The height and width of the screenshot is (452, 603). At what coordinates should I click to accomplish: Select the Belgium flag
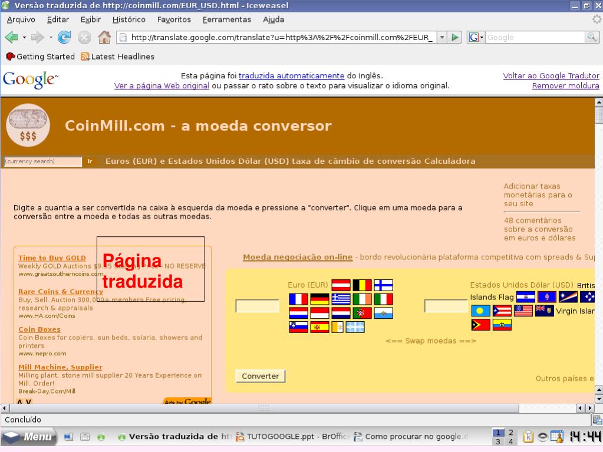pos(363,285)
